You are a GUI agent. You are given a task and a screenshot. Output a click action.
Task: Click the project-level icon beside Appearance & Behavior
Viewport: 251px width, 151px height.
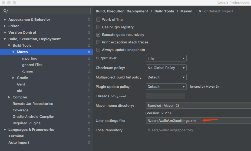[89, 20]
